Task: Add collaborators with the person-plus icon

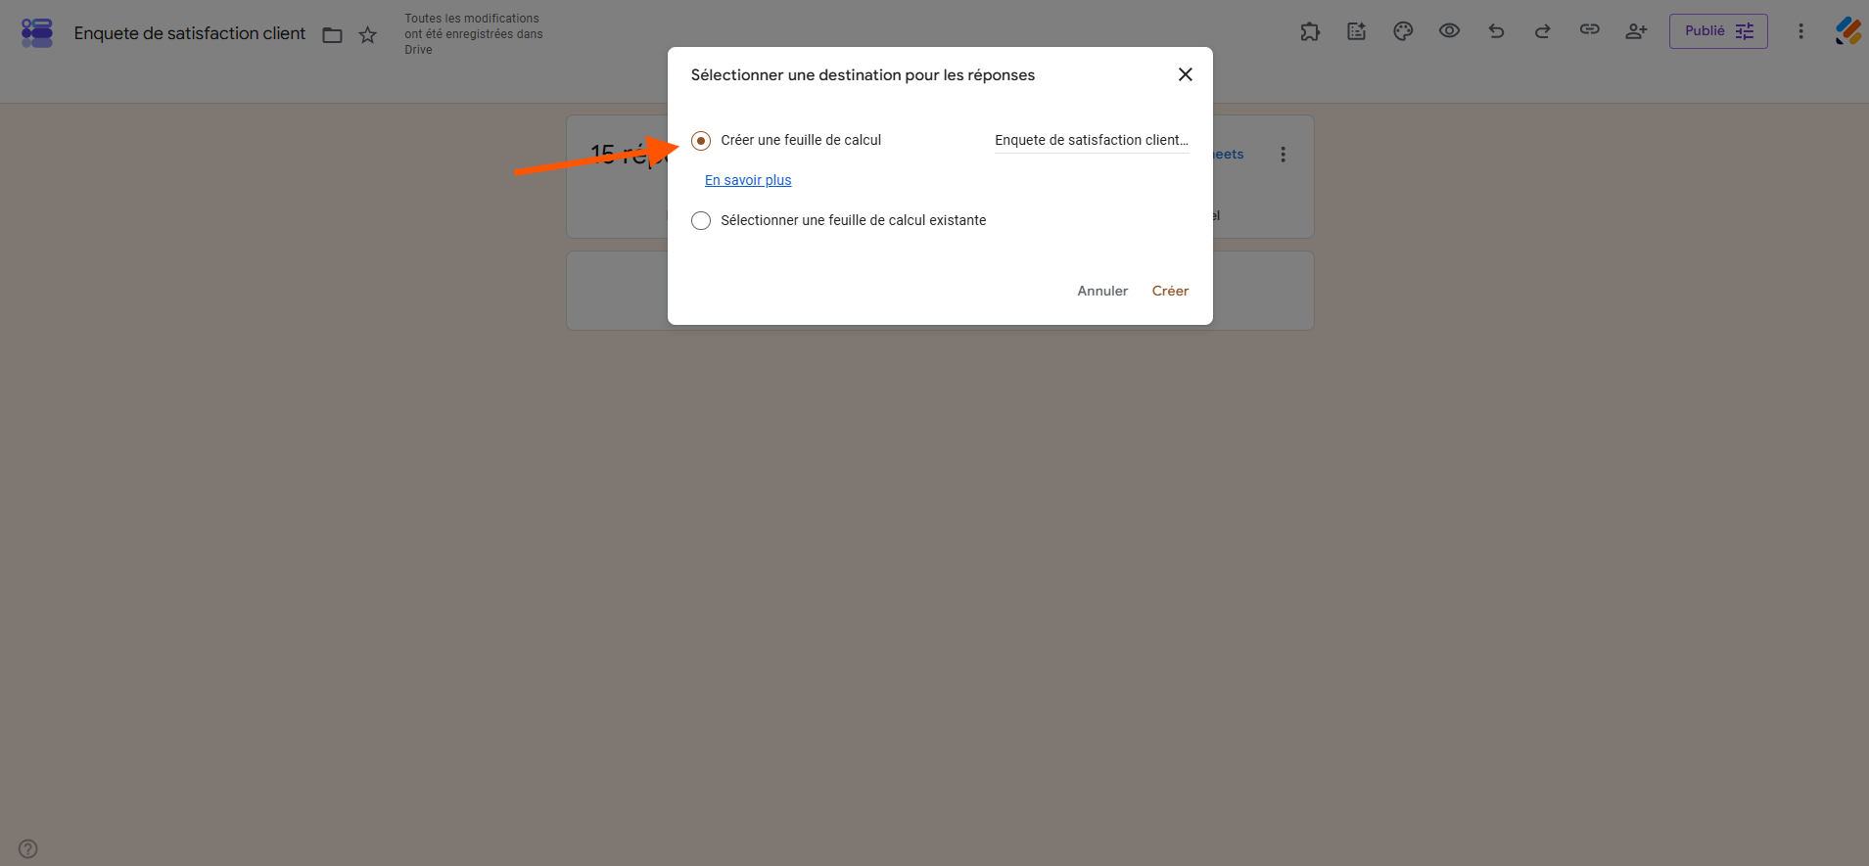Action: (1636, 31)
